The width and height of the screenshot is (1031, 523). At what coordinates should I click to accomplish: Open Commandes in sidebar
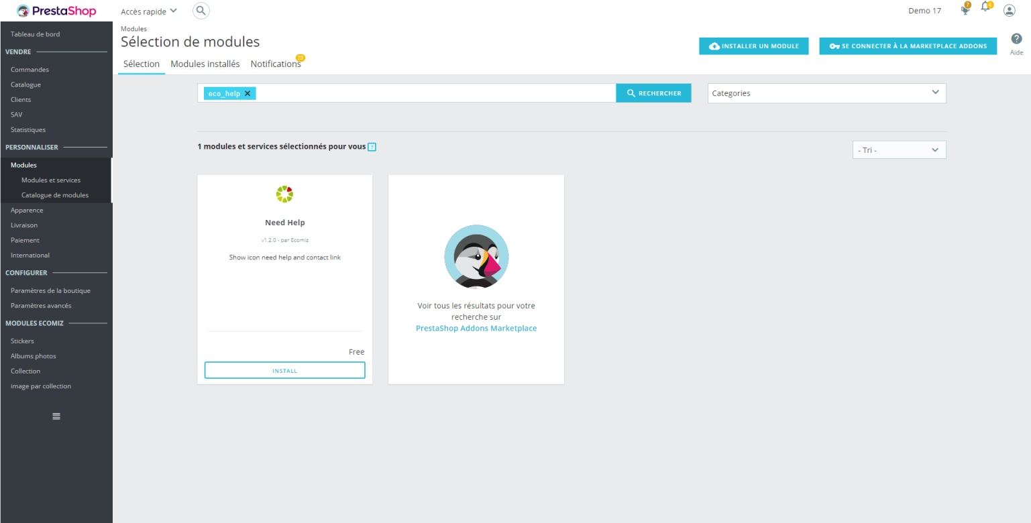[30, 70]
